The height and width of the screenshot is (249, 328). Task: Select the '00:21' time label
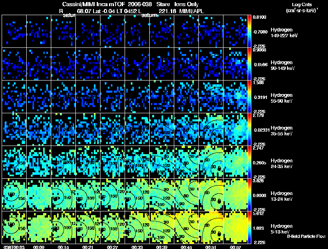tap(88, 247)
